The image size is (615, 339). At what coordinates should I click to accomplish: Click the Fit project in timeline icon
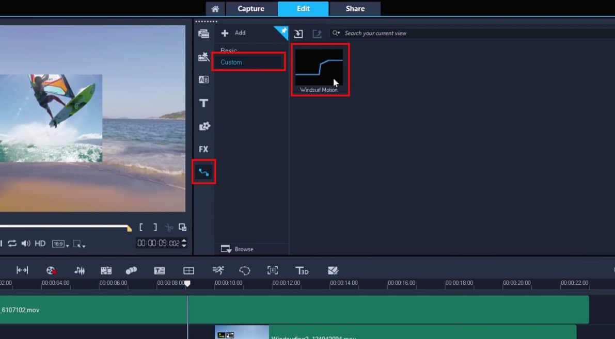pos(22,270)
